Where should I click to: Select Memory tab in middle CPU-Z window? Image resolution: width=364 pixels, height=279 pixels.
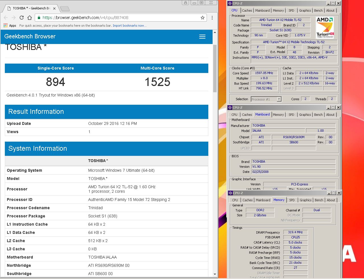coord(278,115)
